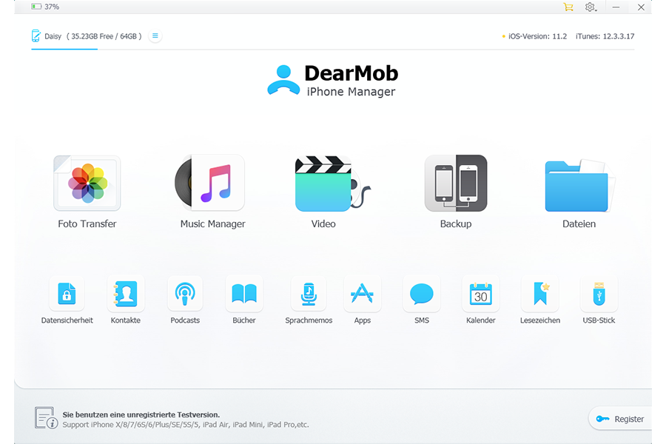Open the Podcasts manager
The image size is (666, 444).
(185, 292)
